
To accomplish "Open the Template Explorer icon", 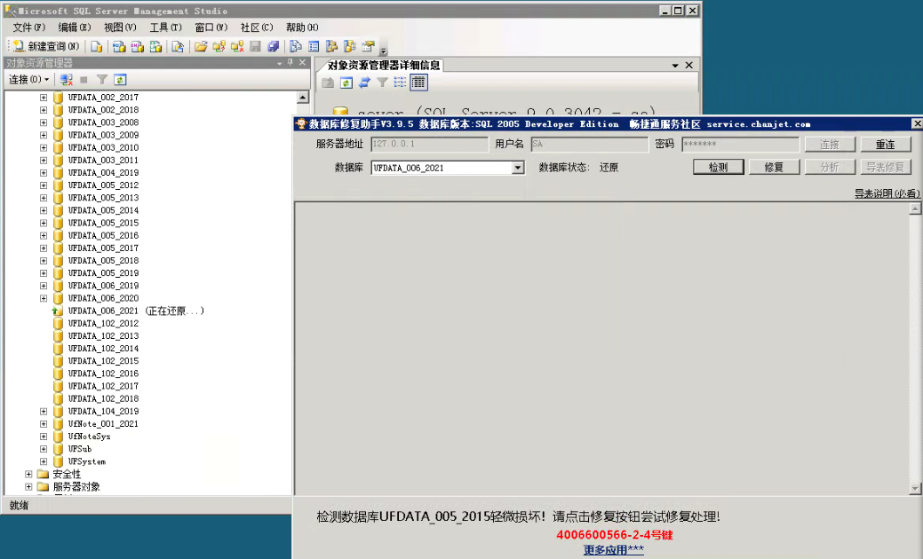I will [x=350, y=46].
